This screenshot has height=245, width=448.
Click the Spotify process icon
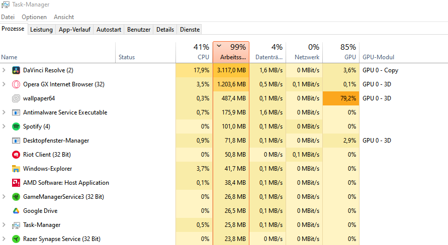tap(16, 127)
